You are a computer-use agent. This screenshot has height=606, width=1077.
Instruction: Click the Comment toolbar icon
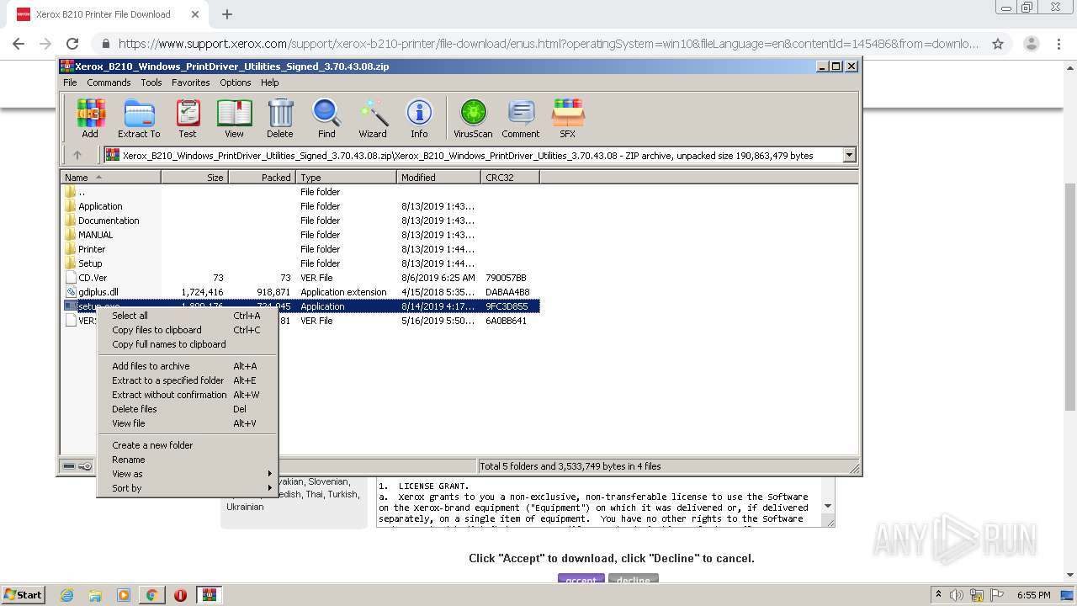click(x=521, y=118)
